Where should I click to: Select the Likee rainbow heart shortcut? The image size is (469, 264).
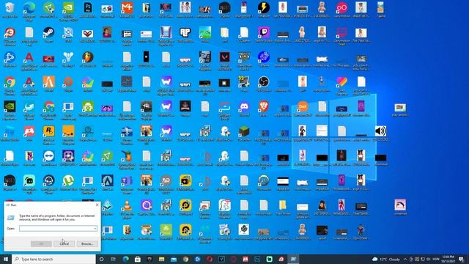[341, 81]
